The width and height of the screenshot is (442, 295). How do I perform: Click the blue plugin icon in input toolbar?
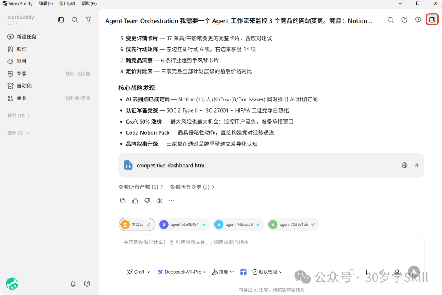[243, 272]
